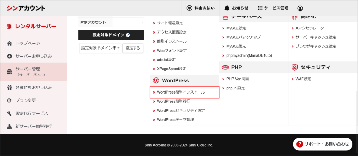Expand the 設定対象ドメイン dropdown
Screen dimensions: 358x156
click(100, 48)
